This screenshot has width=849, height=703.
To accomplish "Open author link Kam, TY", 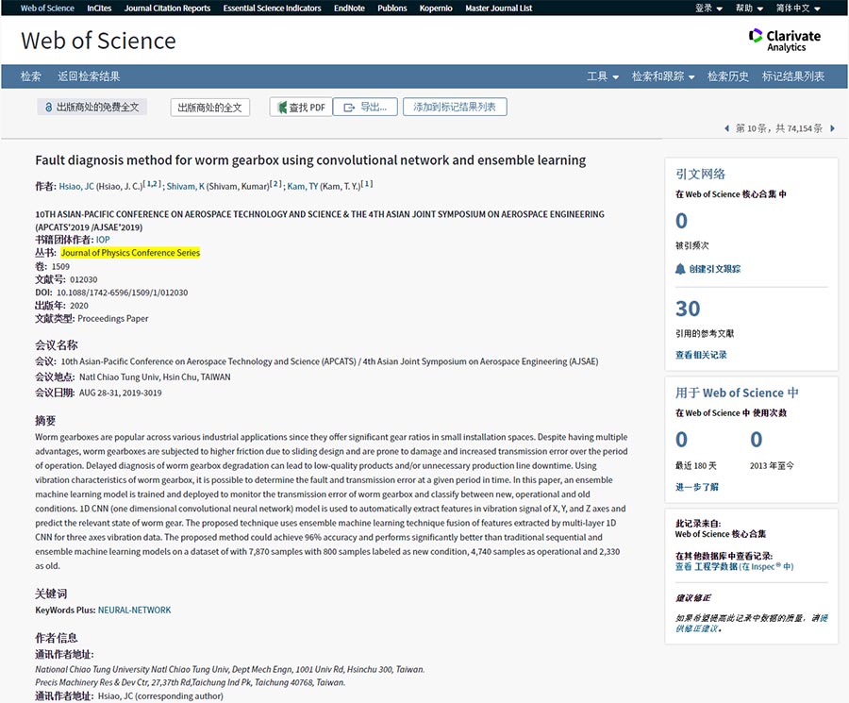I will click(x=303, y=186).
